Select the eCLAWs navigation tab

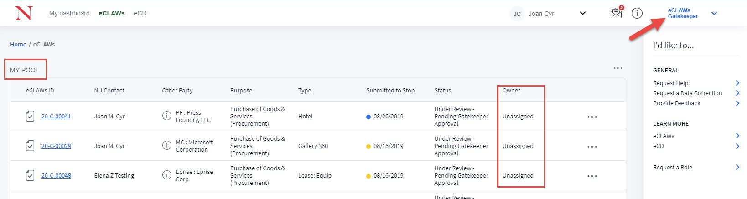(112, 13)
